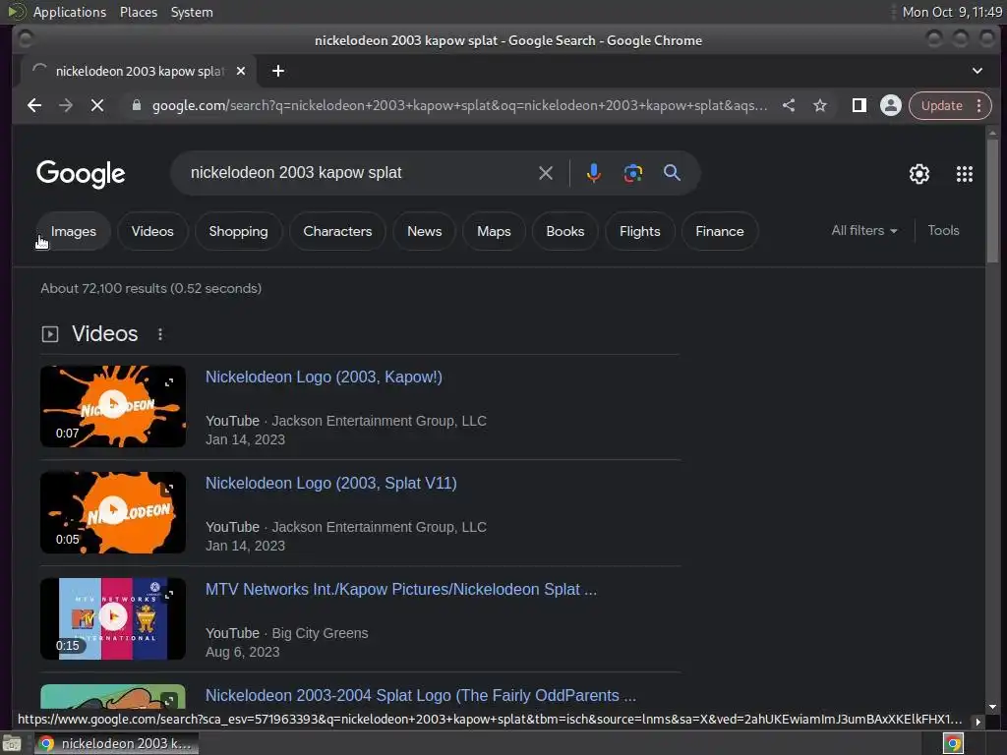Select the Maps filter
Image resolution: width=1007 pixels, height=755 pixels.
tap(494, 232)
